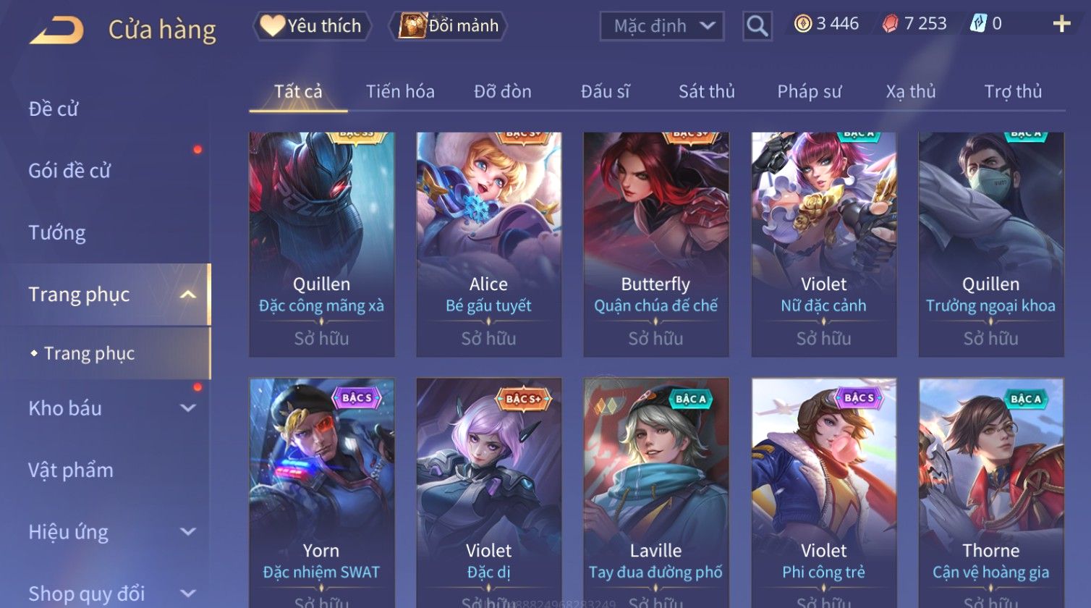1091x608 pixels.
Task: Open Đổi mảnh chest exchange
Action: click(449, 26)
